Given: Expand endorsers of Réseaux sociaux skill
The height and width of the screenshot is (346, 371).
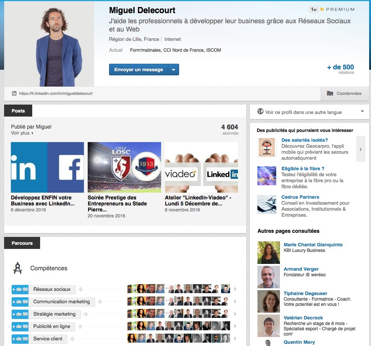Looking at the screenshot, I should pyautogui.click(x=235, y=289).
